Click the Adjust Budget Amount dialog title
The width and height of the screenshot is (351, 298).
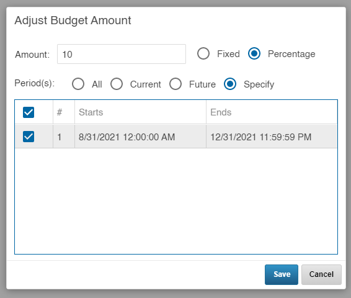pyautogui.click(x=73, y=20)
